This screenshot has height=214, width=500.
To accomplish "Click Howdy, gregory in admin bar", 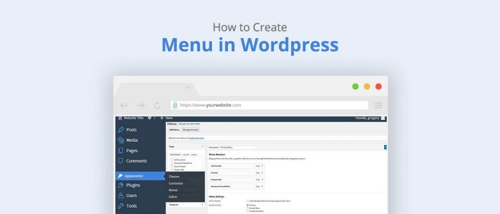I will [367, 118].
